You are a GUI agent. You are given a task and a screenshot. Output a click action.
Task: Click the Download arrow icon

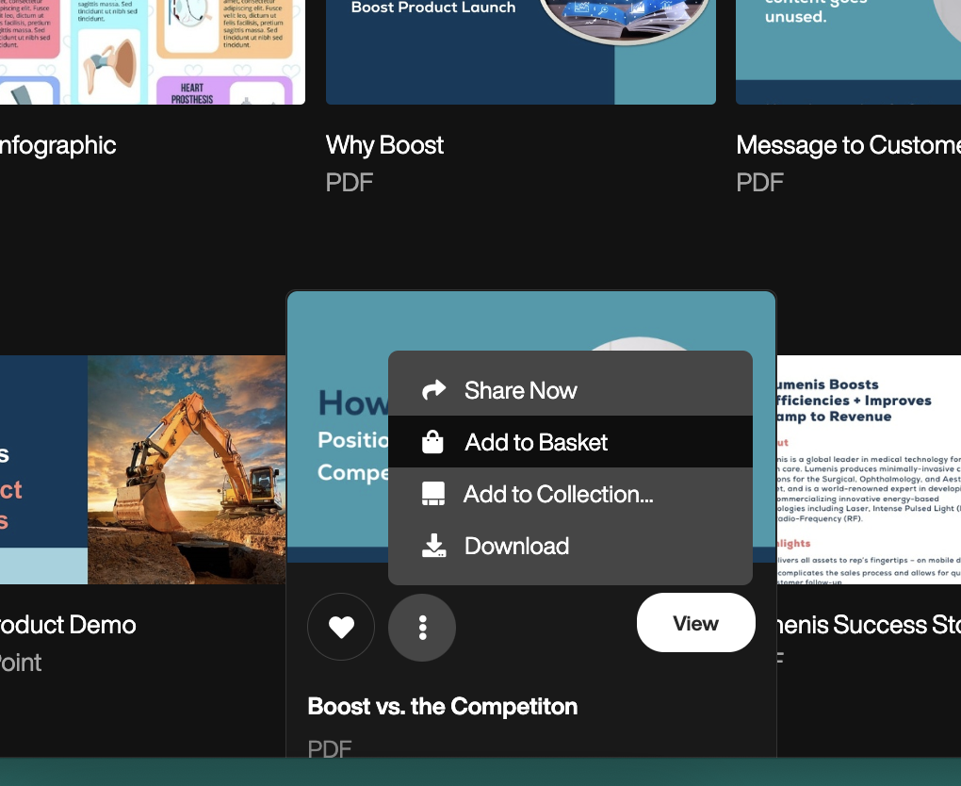433,546
